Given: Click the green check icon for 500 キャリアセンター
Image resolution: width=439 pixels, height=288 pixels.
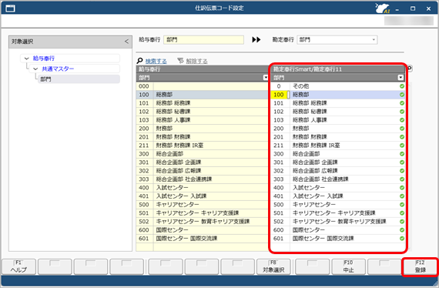Looking at the screenshot, I should 402,205.
